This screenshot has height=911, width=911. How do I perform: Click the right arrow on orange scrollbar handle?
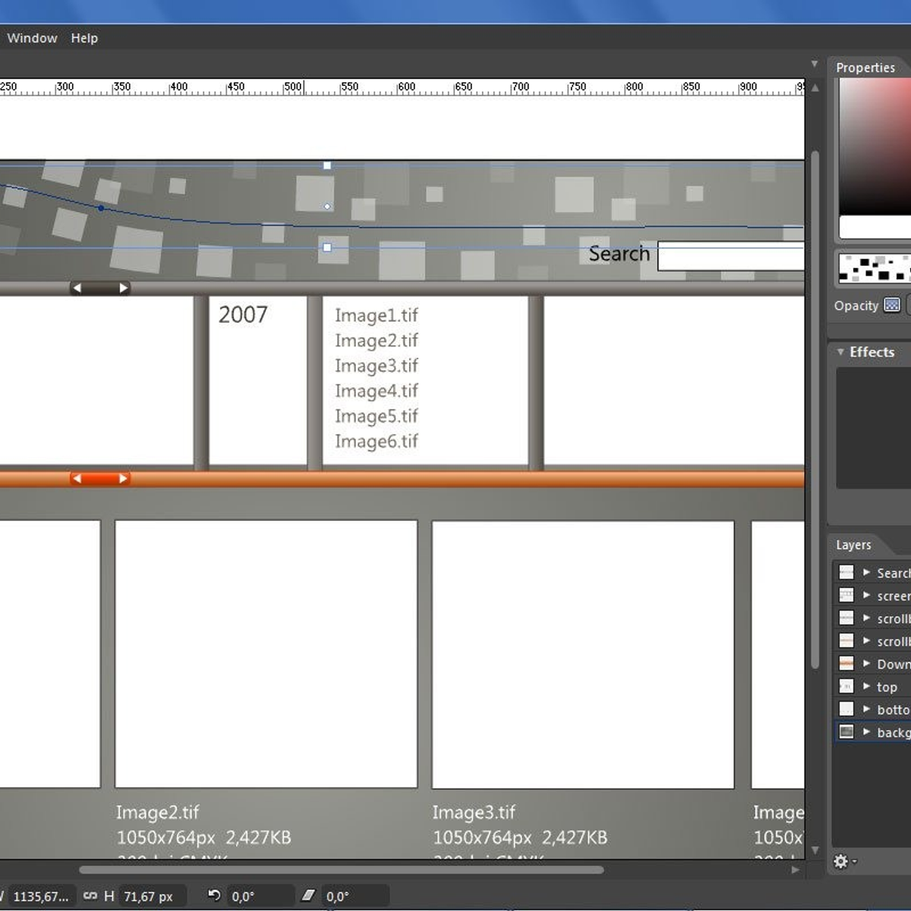[124, 478]
